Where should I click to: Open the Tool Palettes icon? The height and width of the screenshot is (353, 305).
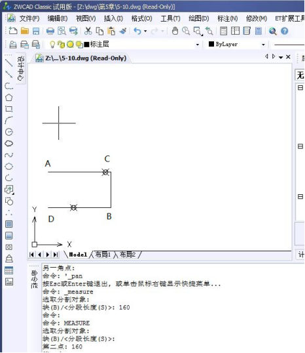(x=247, y=31)
